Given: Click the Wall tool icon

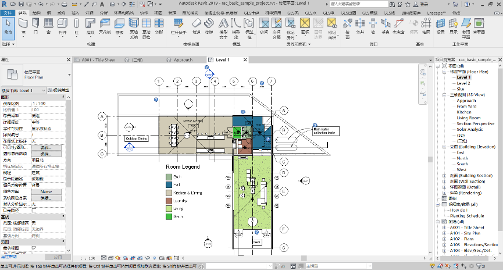Looking at the screenshot, I should [23, 24].
